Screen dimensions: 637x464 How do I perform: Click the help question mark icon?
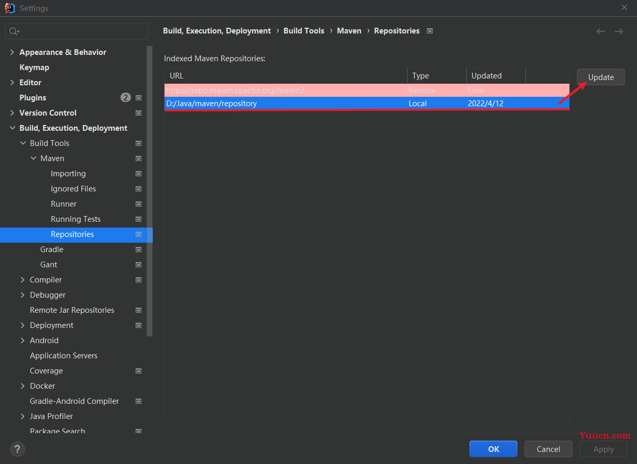pyautogui.click(x=17, y=449)
